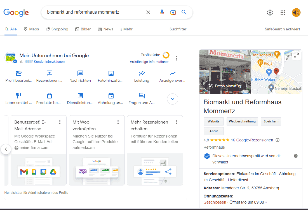
Task: Open the Kundeninteraktionen link
Action: [49, 62]
